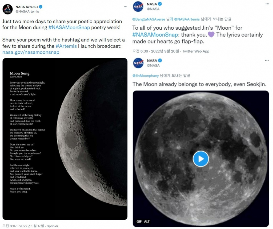
Task: Open the #Artemis hashtag link
Action: click(66, 46)
